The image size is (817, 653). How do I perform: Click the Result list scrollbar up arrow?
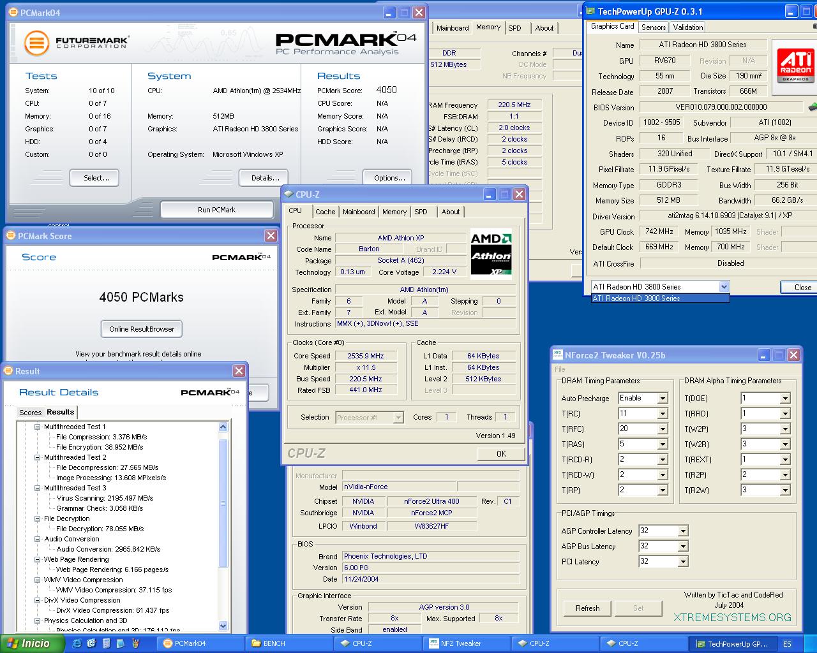223,427
